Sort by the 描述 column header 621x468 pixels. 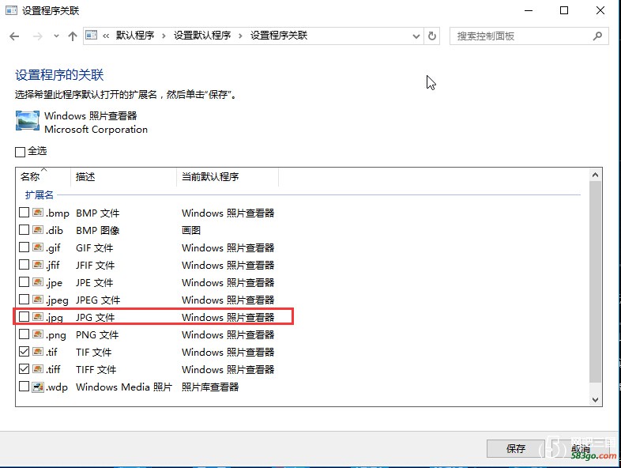(123, 177)
